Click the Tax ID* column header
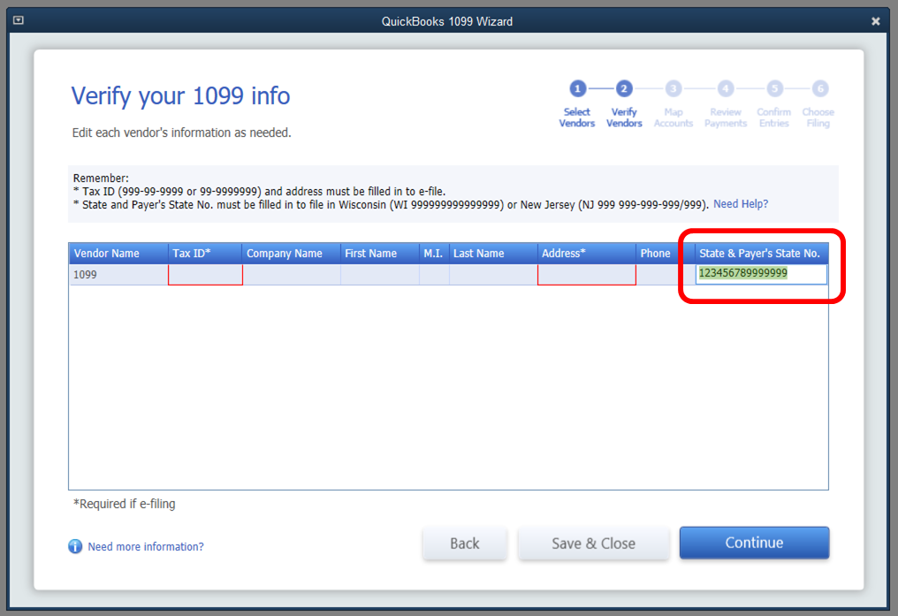This screenshot has height=616, width=898. pyautogui.click(x=205, y=254)
